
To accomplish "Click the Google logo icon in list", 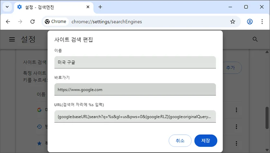I will tap(39, 110).
